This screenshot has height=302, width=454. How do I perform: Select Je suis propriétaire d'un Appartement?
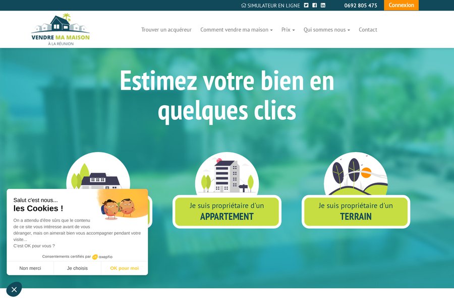click(x=226, y=211)
